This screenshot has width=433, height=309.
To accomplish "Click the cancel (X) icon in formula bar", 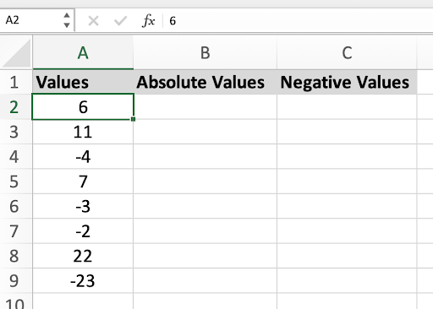I will [93, 21].
